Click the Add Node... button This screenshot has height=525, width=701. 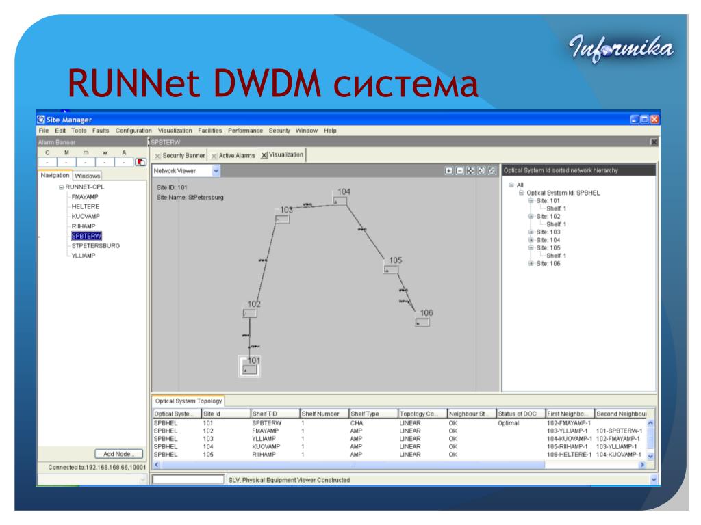[x=119, y=454]
